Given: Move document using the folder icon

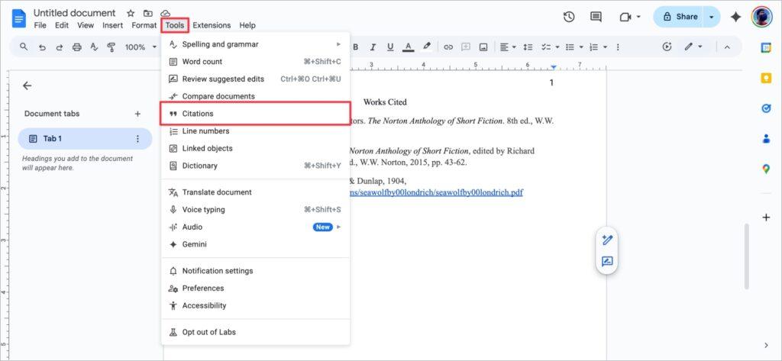Looking at the screenshot, I should click(147, 13).
